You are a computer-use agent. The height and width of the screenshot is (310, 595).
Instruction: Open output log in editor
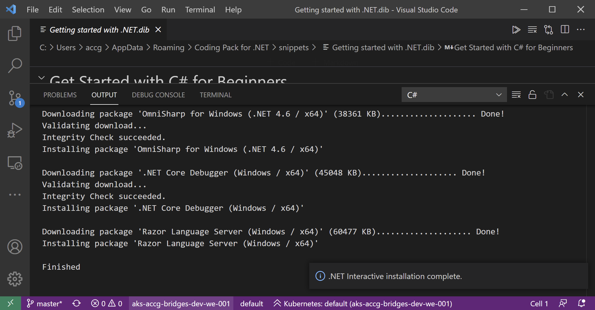(x=549, y=95)
